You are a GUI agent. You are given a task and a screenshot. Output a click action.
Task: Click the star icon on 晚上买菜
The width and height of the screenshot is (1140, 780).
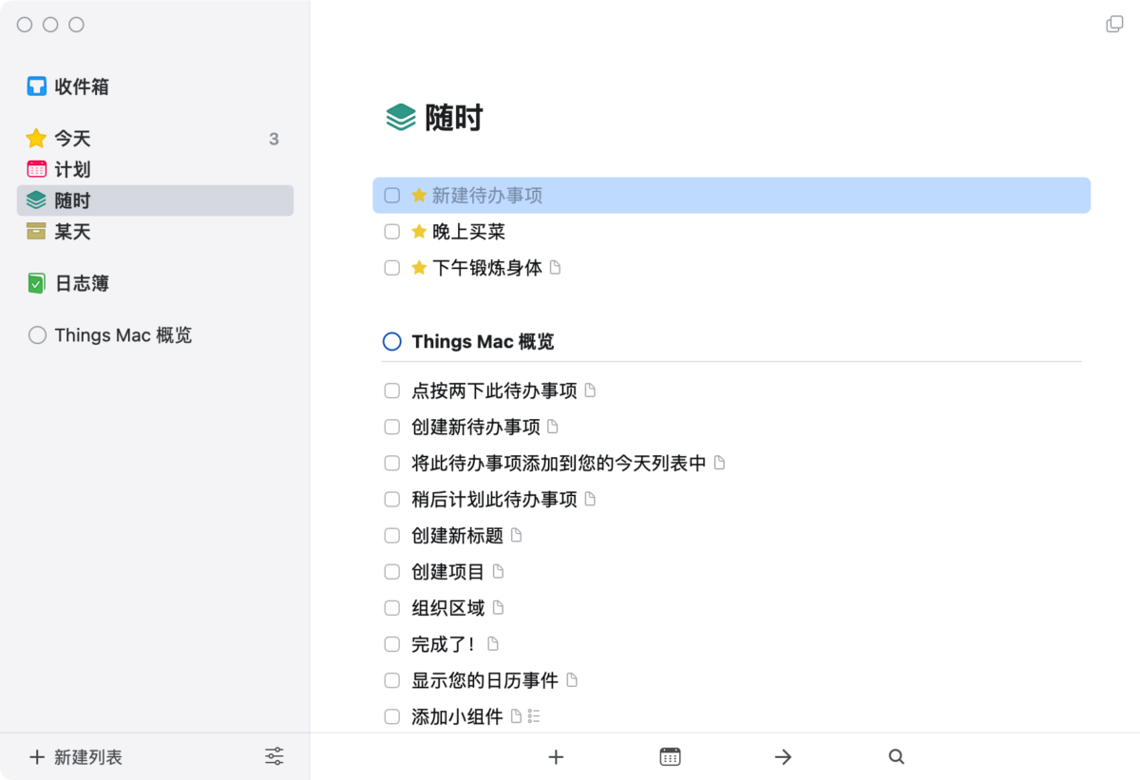pos(419,231)
